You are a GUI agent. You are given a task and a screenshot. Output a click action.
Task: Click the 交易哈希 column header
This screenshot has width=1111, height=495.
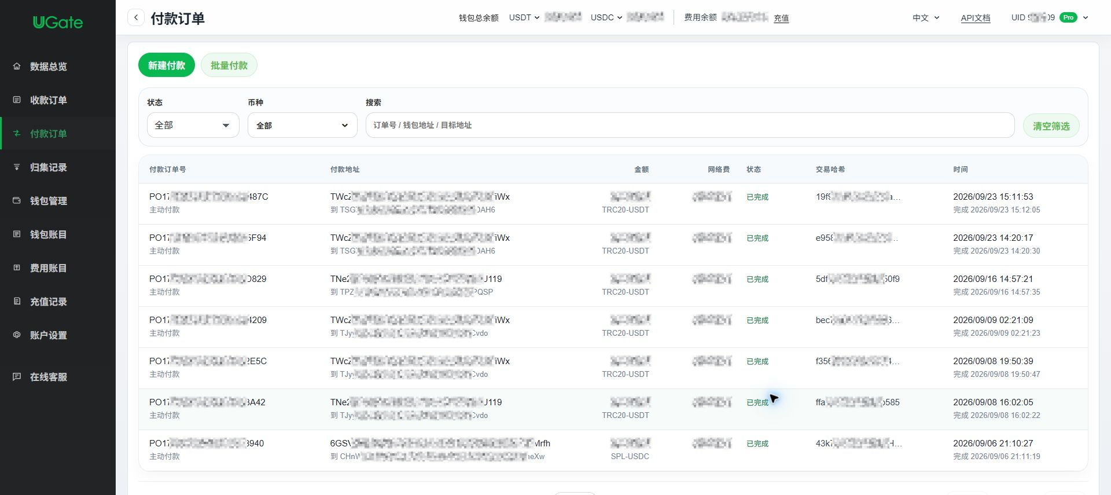[830, 170]
